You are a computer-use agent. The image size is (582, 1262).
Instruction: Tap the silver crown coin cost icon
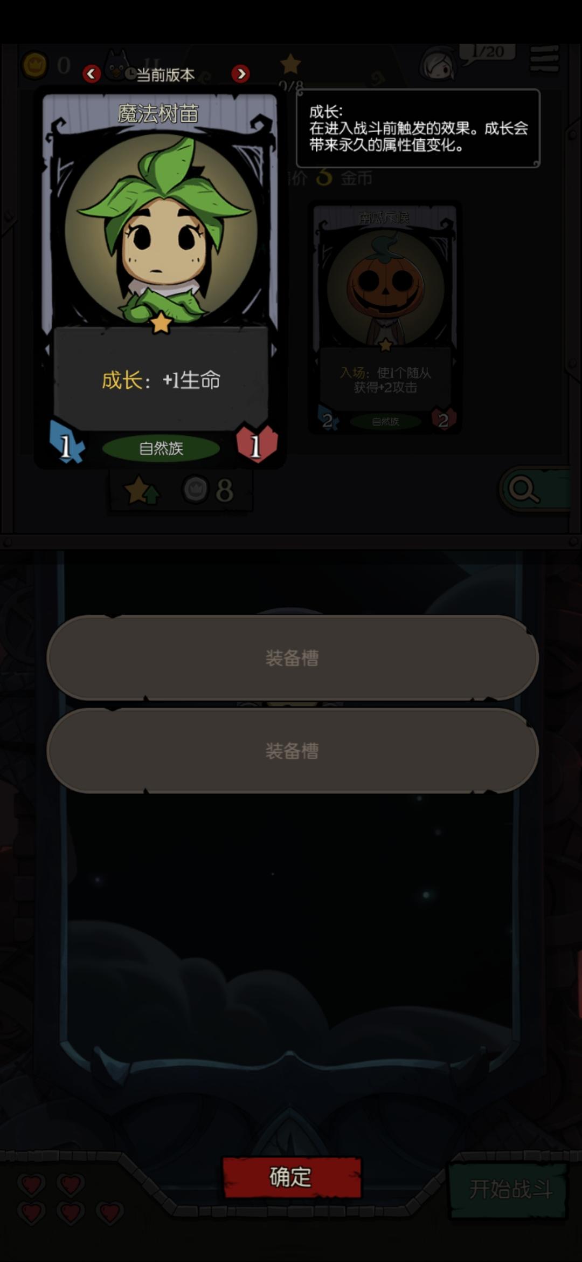click(195, 490)
